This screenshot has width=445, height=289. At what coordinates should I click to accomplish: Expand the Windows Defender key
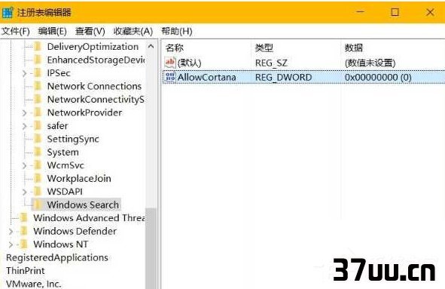point(11,232)
